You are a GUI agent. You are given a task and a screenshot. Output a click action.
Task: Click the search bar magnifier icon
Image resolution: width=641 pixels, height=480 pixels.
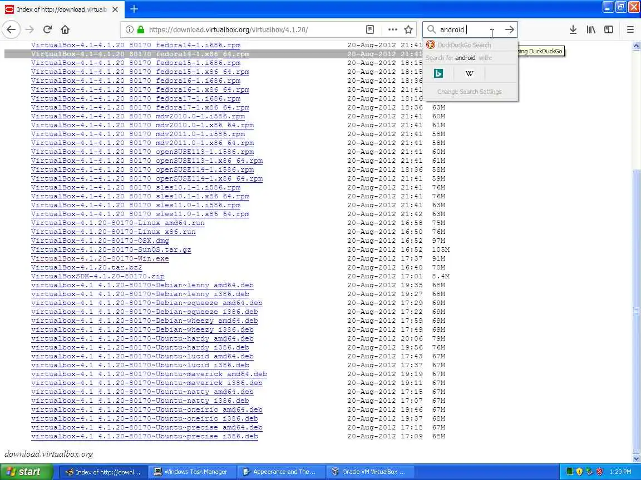point(431,29)
